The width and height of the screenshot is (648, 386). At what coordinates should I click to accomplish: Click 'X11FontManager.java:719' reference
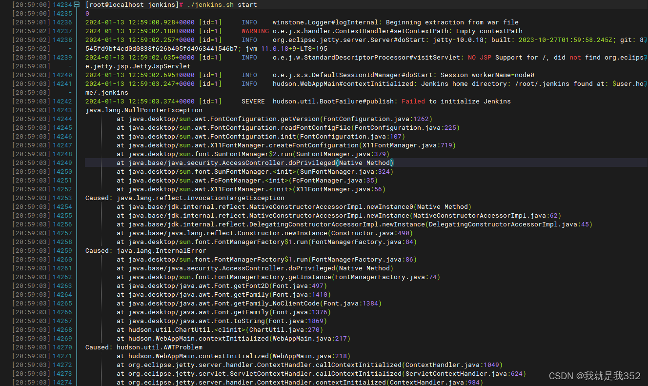tap(407, 145)
